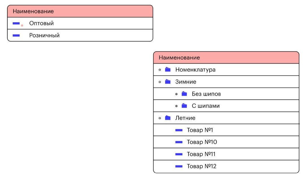Click the folder icon next to Зимние
Screen dimensions: 305x192
(x=168, y=82)
